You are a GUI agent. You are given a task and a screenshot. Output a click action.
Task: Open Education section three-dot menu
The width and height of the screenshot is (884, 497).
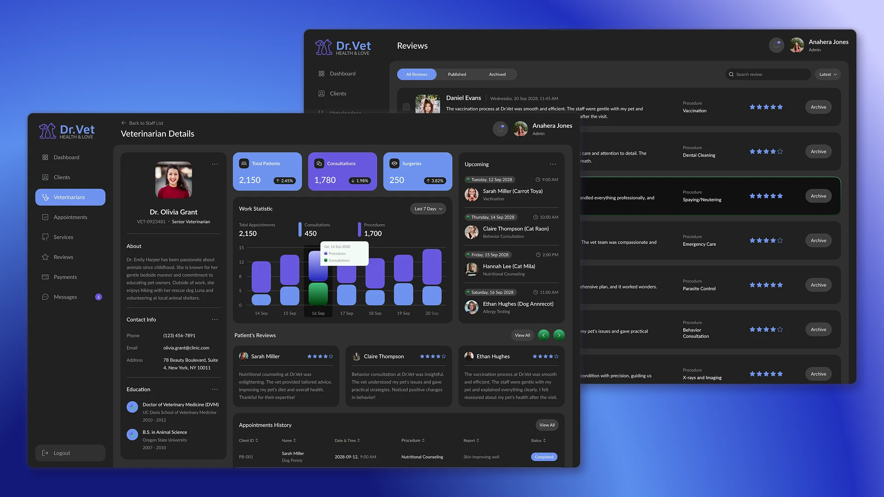pyautogui.click(x=215, y=389)
